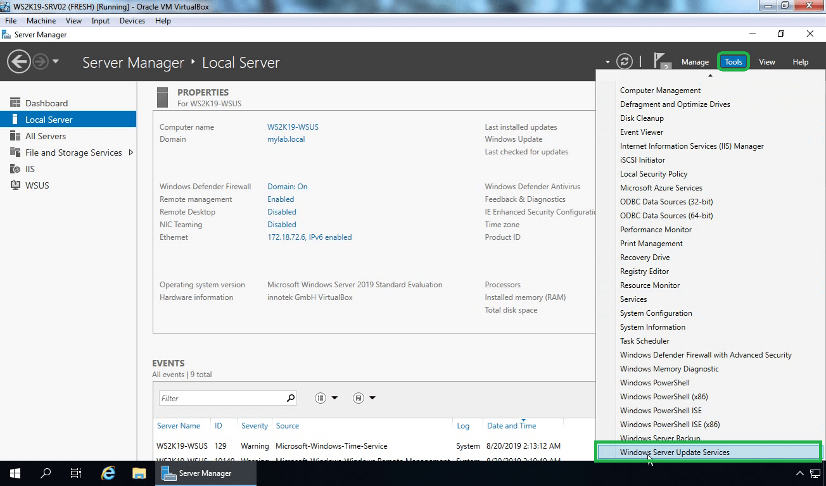The width and height of the screenshot is (826, 486).
Task: Open Defragment and Optimize Drives
Action: [675, 104]
